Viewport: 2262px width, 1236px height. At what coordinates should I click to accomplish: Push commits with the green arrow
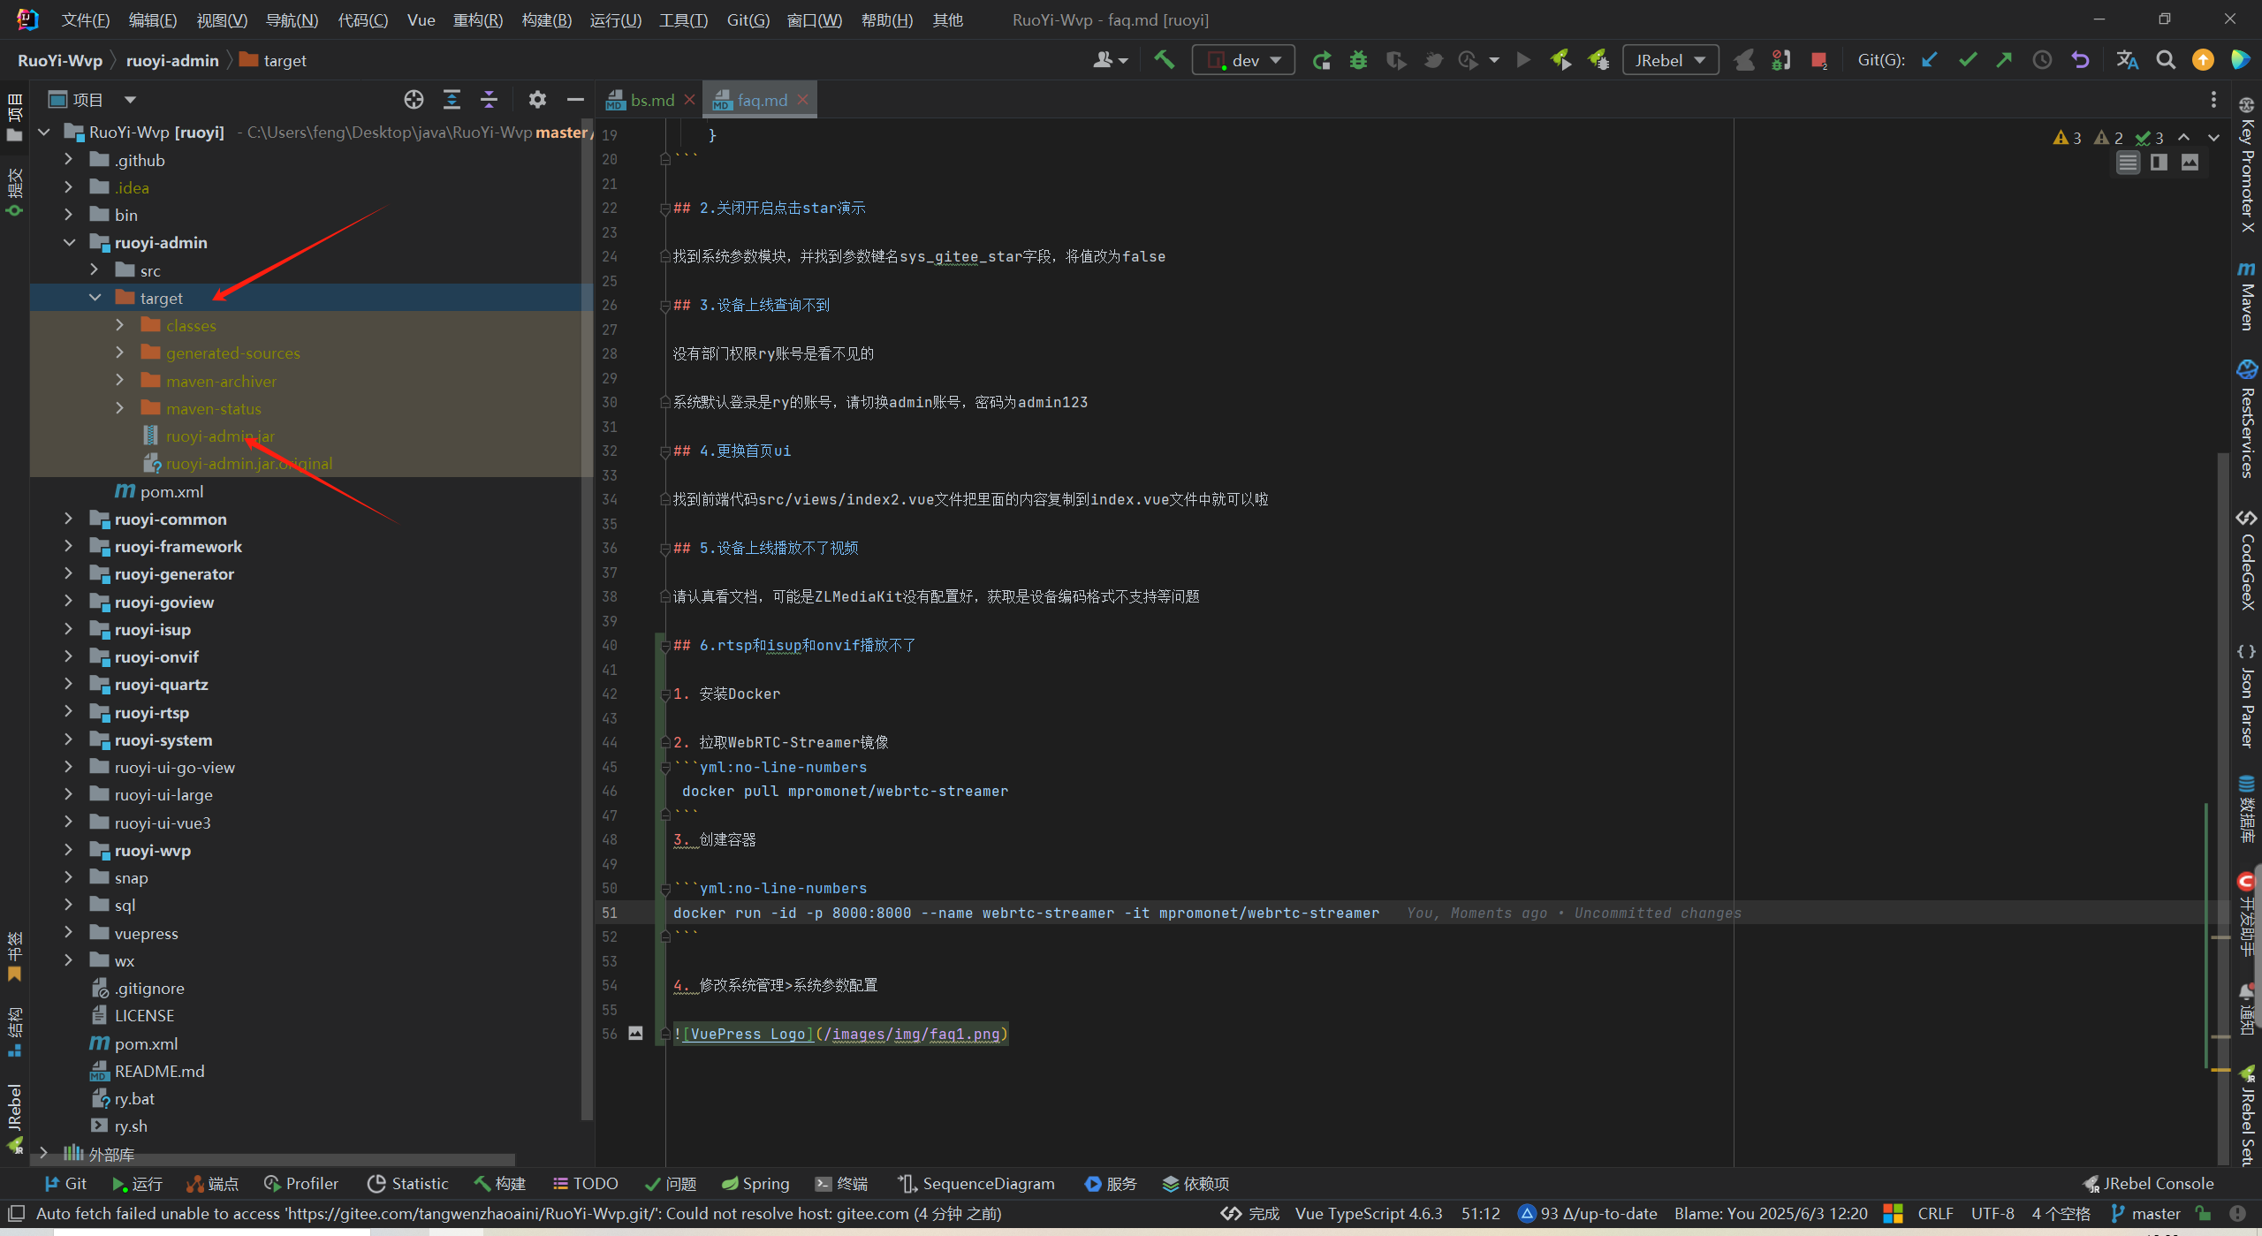tap(2004, 60)
